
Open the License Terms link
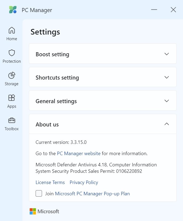point(50,182)
